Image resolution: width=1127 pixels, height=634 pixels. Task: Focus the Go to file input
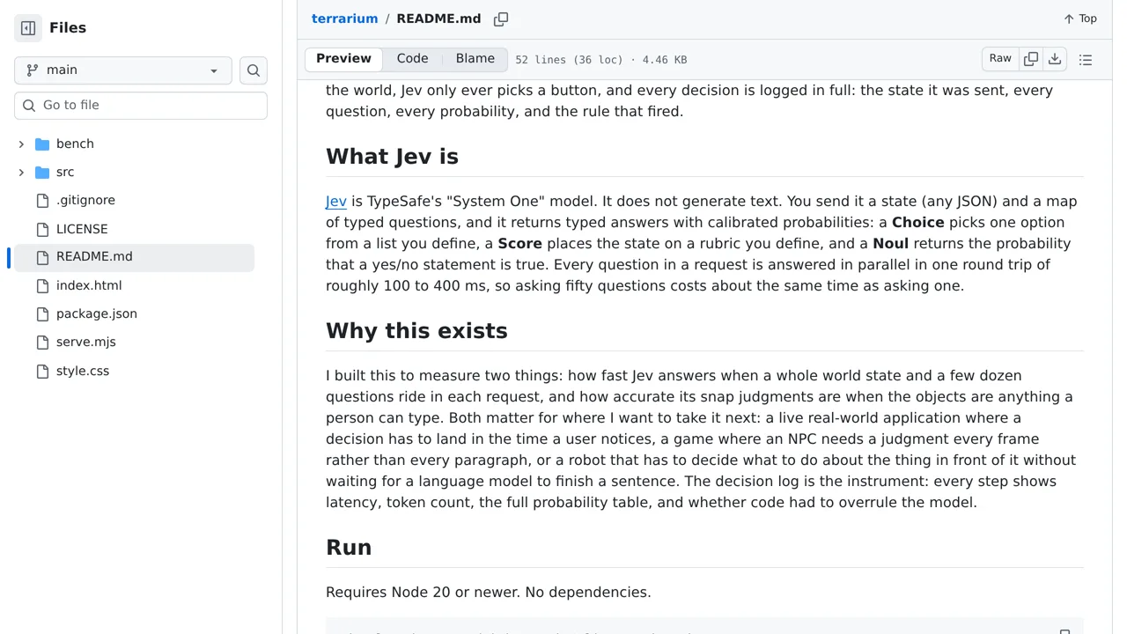point(141,105)
